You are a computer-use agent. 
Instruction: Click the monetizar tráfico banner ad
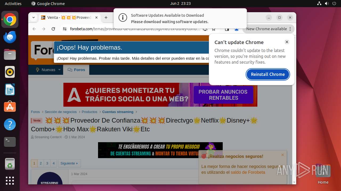coord(160,95)
